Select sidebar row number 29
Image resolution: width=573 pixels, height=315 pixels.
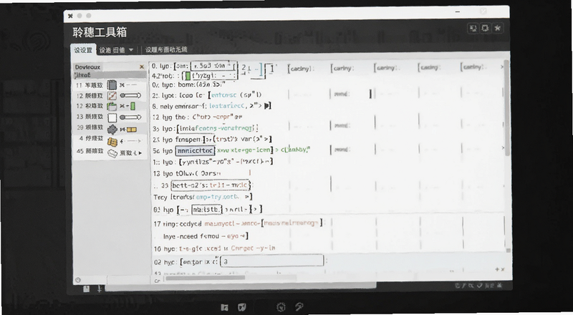point(80,127)
